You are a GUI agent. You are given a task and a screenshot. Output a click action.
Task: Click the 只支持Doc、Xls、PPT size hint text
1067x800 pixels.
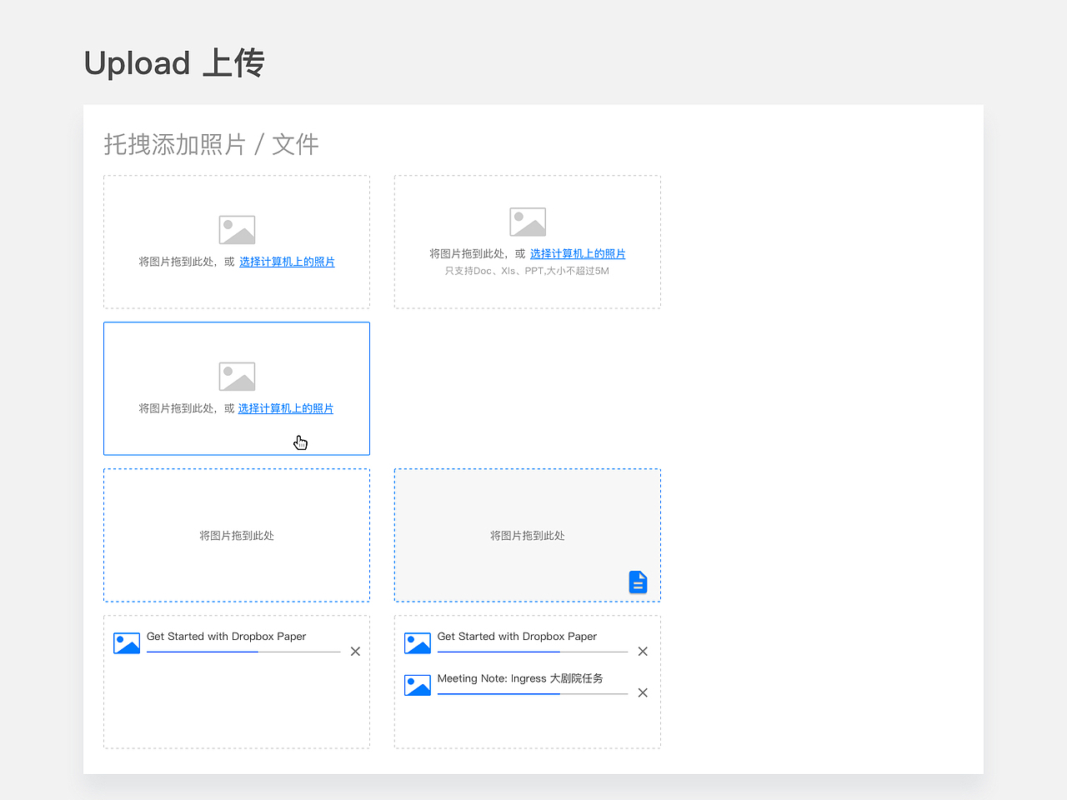point(527,270)
